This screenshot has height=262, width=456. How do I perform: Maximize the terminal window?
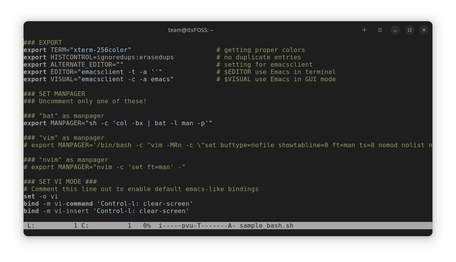click(409, 30)
